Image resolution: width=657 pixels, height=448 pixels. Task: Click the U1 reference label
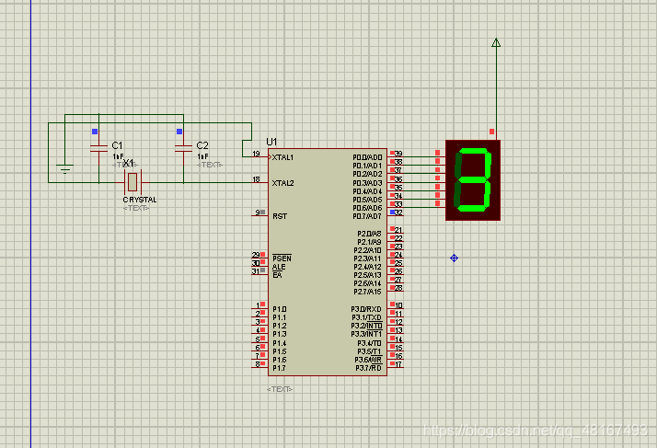click(271, 142)
